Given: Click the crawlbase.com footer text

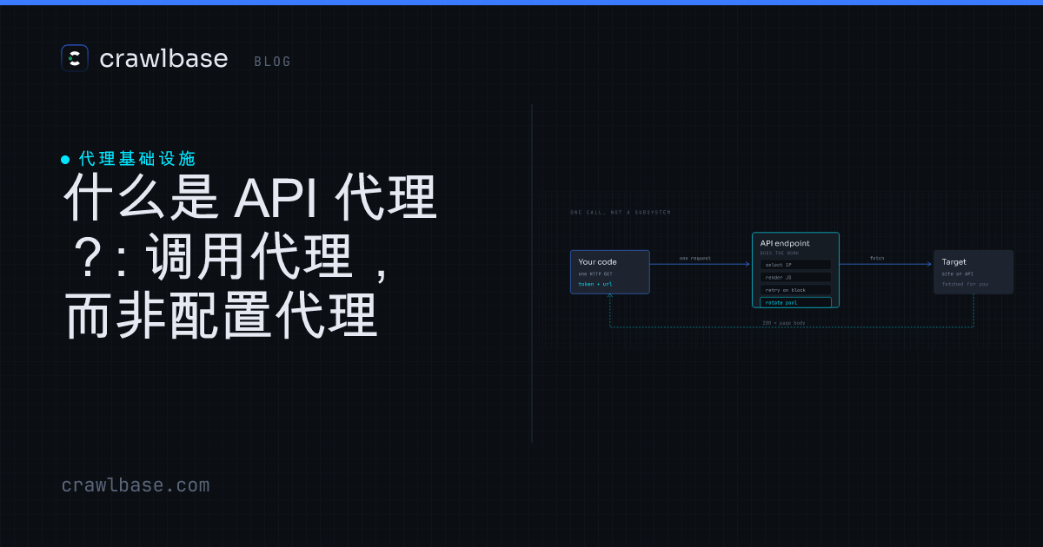Looking at the screenshot, I should 136,485.
